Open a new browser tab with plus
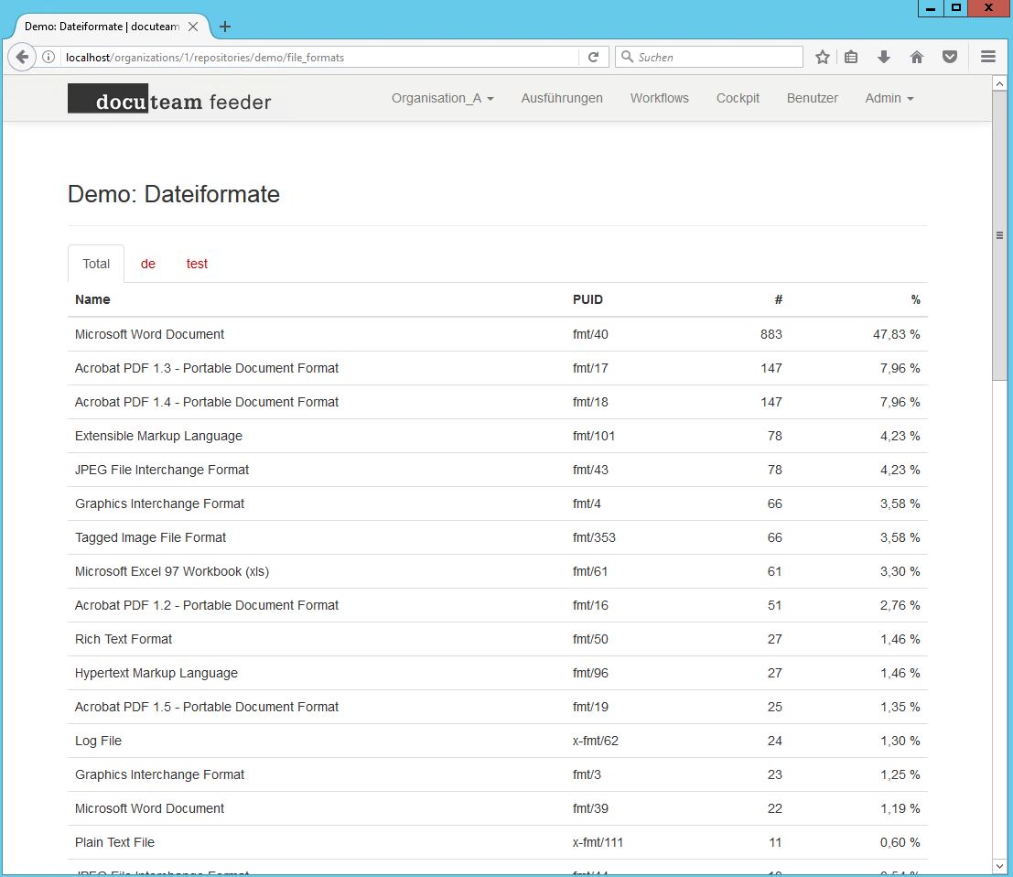The image size is (1013, 877). click(225, 27)
